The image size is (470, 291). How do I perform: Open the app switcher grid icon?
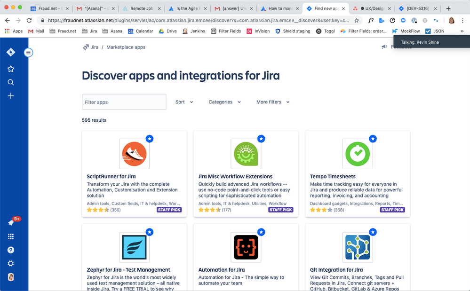click(11, 236)
